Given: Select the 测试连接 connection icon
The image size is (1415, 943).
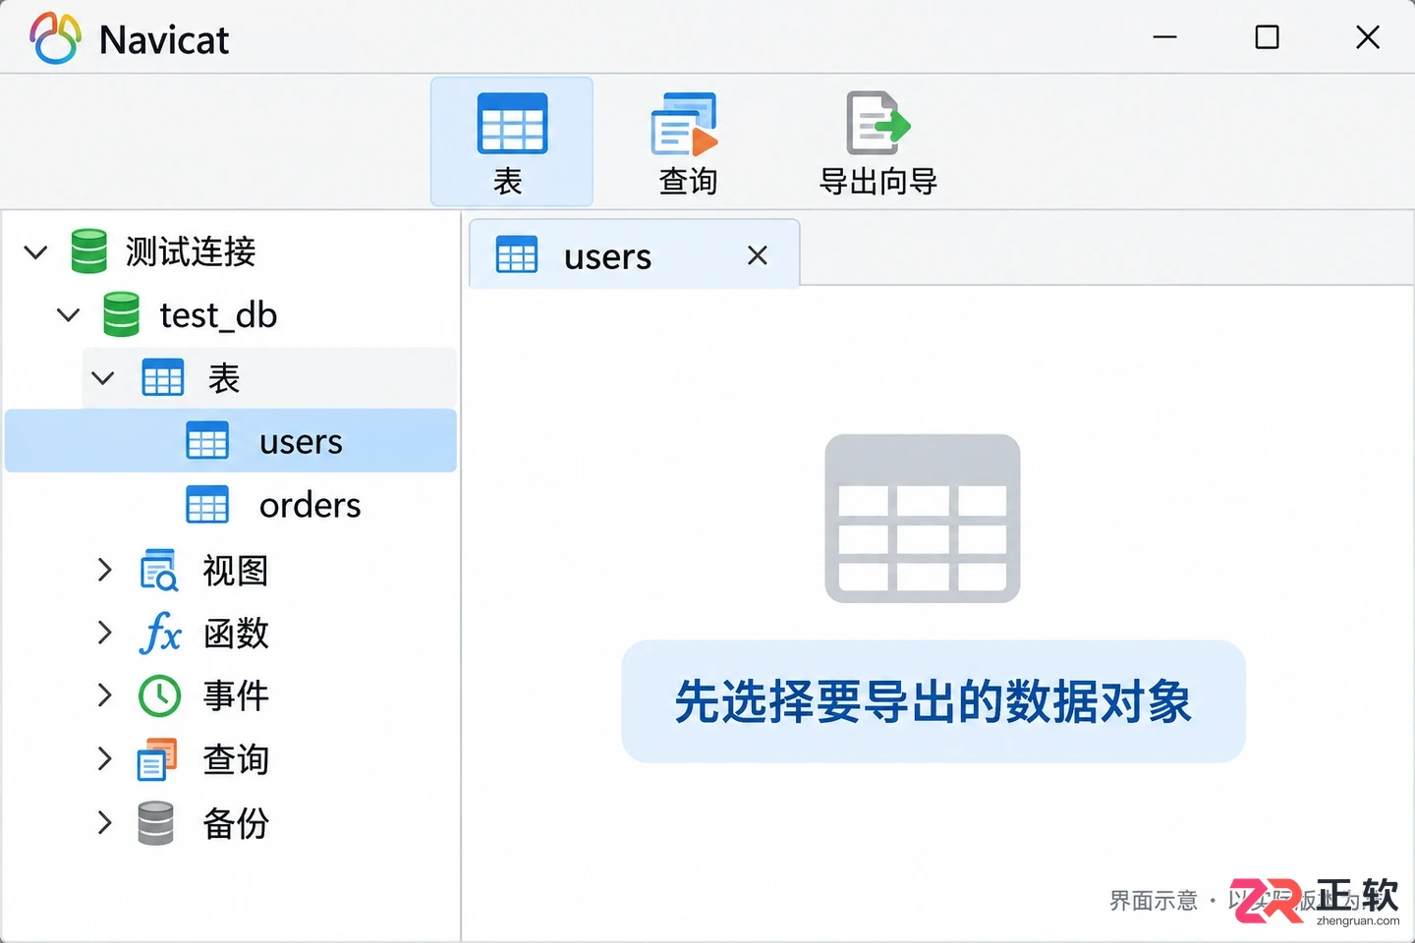Looking at the screenshot, I should pos(88,251).
